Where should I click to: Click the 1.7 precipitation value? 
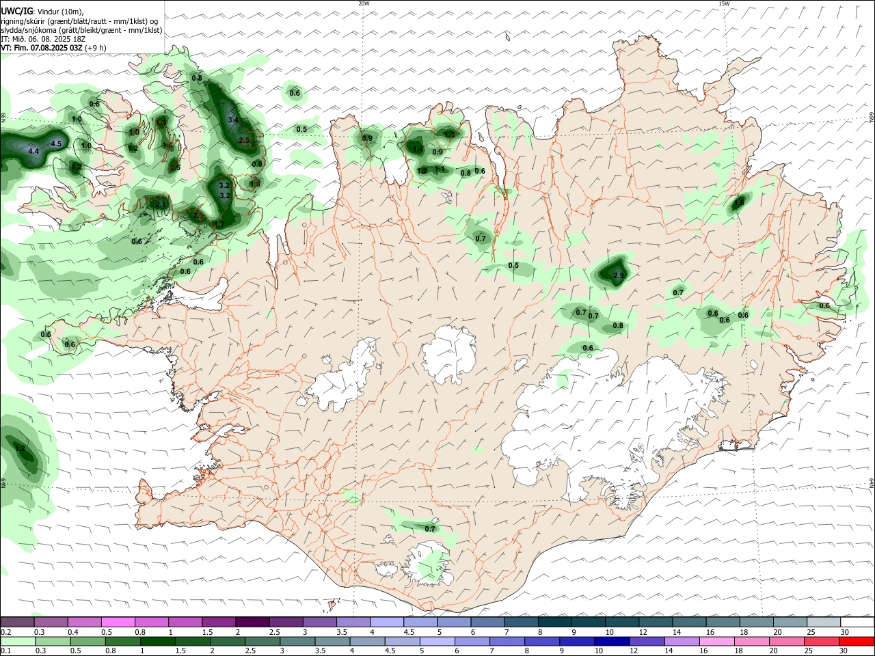point(219,224)
